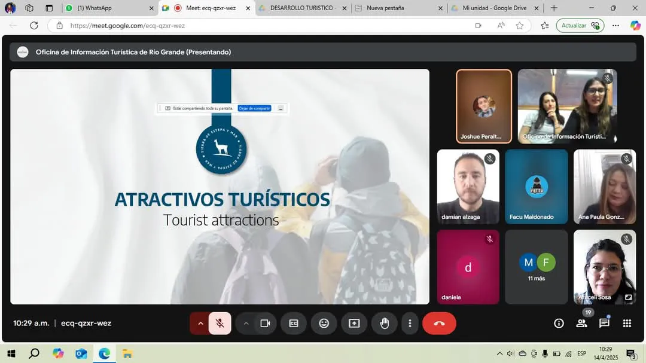Unmute the microphone in Meet toolbar
The image size is (646, 363).
point(220,324)
